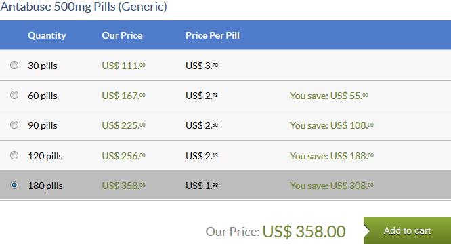The image size is (451, 244).
Task: Click the US$ 111.00 price in 30 pills row
Action: pos(124,66)
